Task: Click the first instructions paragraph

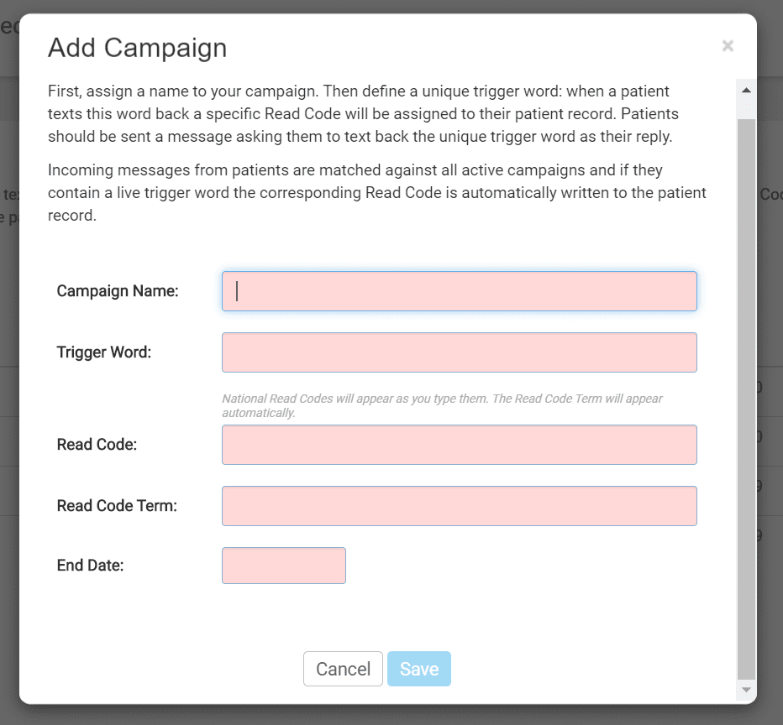Action: (363, 113)
